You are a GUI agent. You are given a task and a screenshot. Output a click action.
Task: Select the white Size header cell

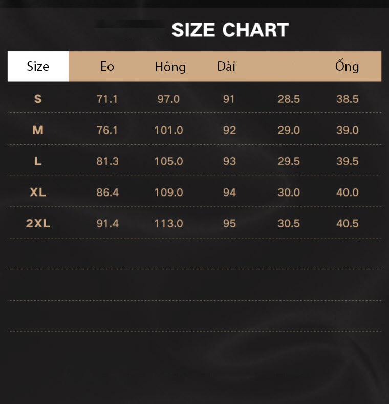point(38,67)
